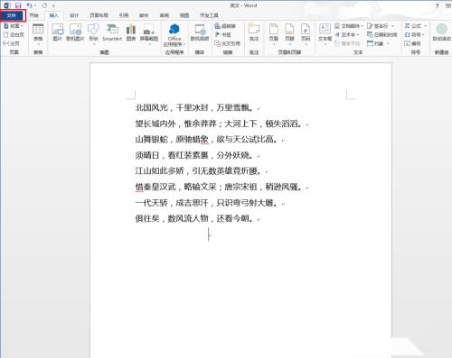Viewport: 452px width, 358px height.
Task: Open the Office Apps (应用程序) store
Action: (x=174, y=35)
